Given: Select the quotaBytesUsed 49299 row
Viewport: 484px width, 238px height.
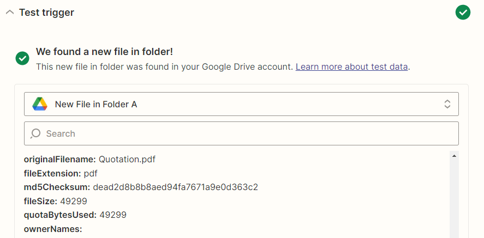Looking at the screenshot, I should pos(75,215).
